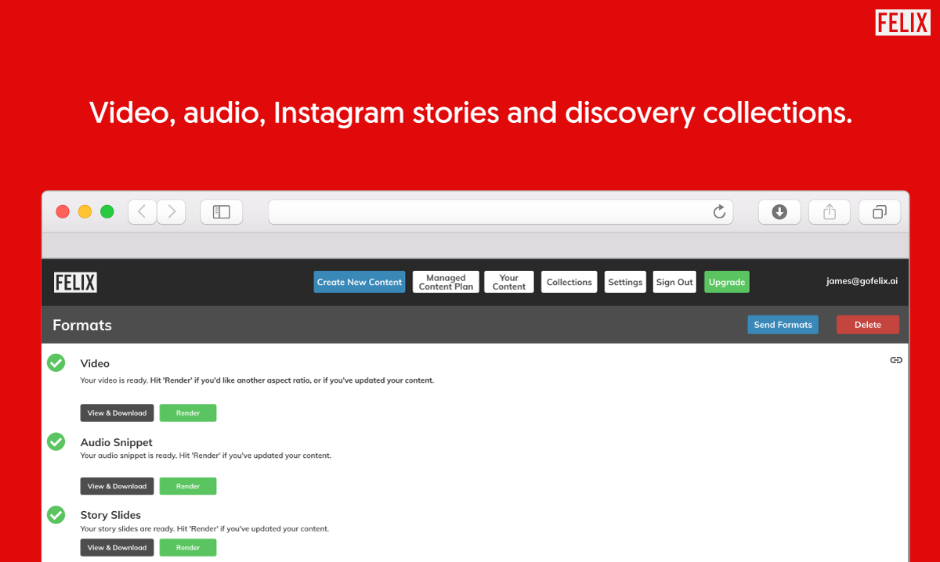The image size is (940, 562).
Task: Reload the page with refresh icon
Action: [x=719, y=212]
